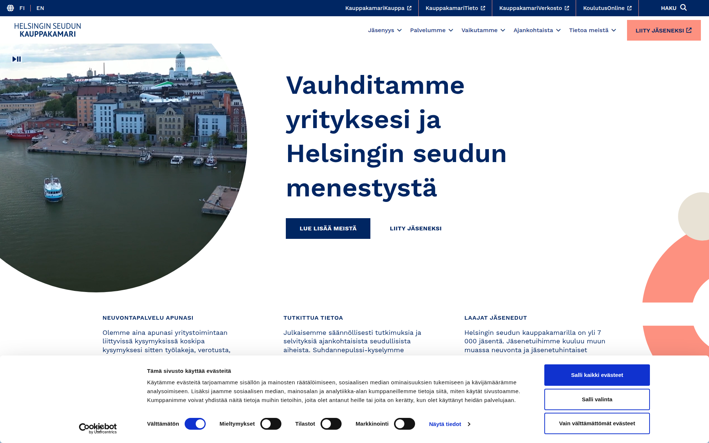Click external-link icon beside KauppakamariVerkosto
Image resolution: width=709 pixels, height=443 pixels.
point(567,8)
